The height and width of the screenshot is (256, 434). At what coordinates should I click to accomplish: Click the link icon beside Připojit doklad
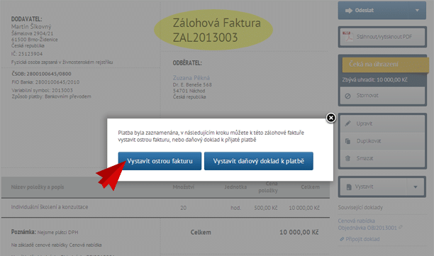342,239
